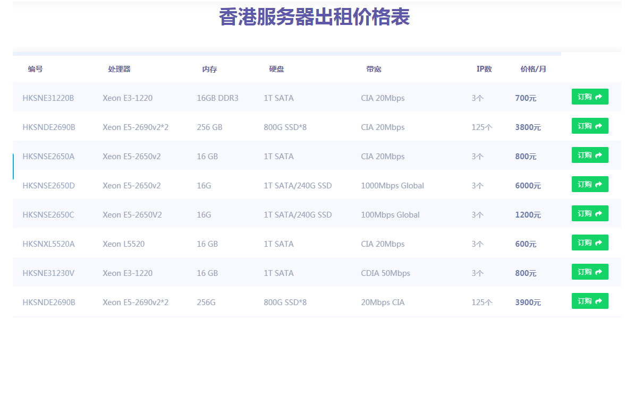Click the 硬盘 column header
643x398 pixels.
click(x=276, y=69)
